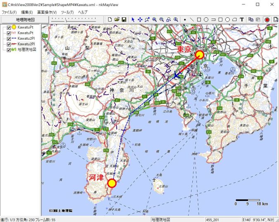Open the ツール(T) menu

[67, 12]
